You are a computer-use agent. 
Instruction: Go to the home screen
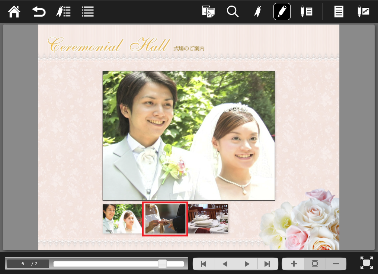(x=14, y=12)
